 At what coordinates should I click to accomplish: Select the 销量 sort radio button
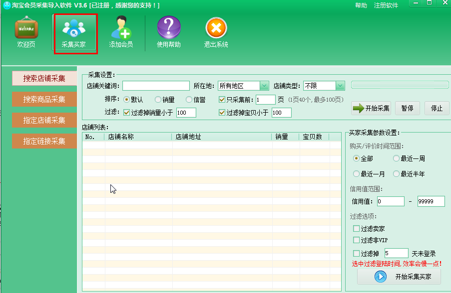[x=158, y=100]
